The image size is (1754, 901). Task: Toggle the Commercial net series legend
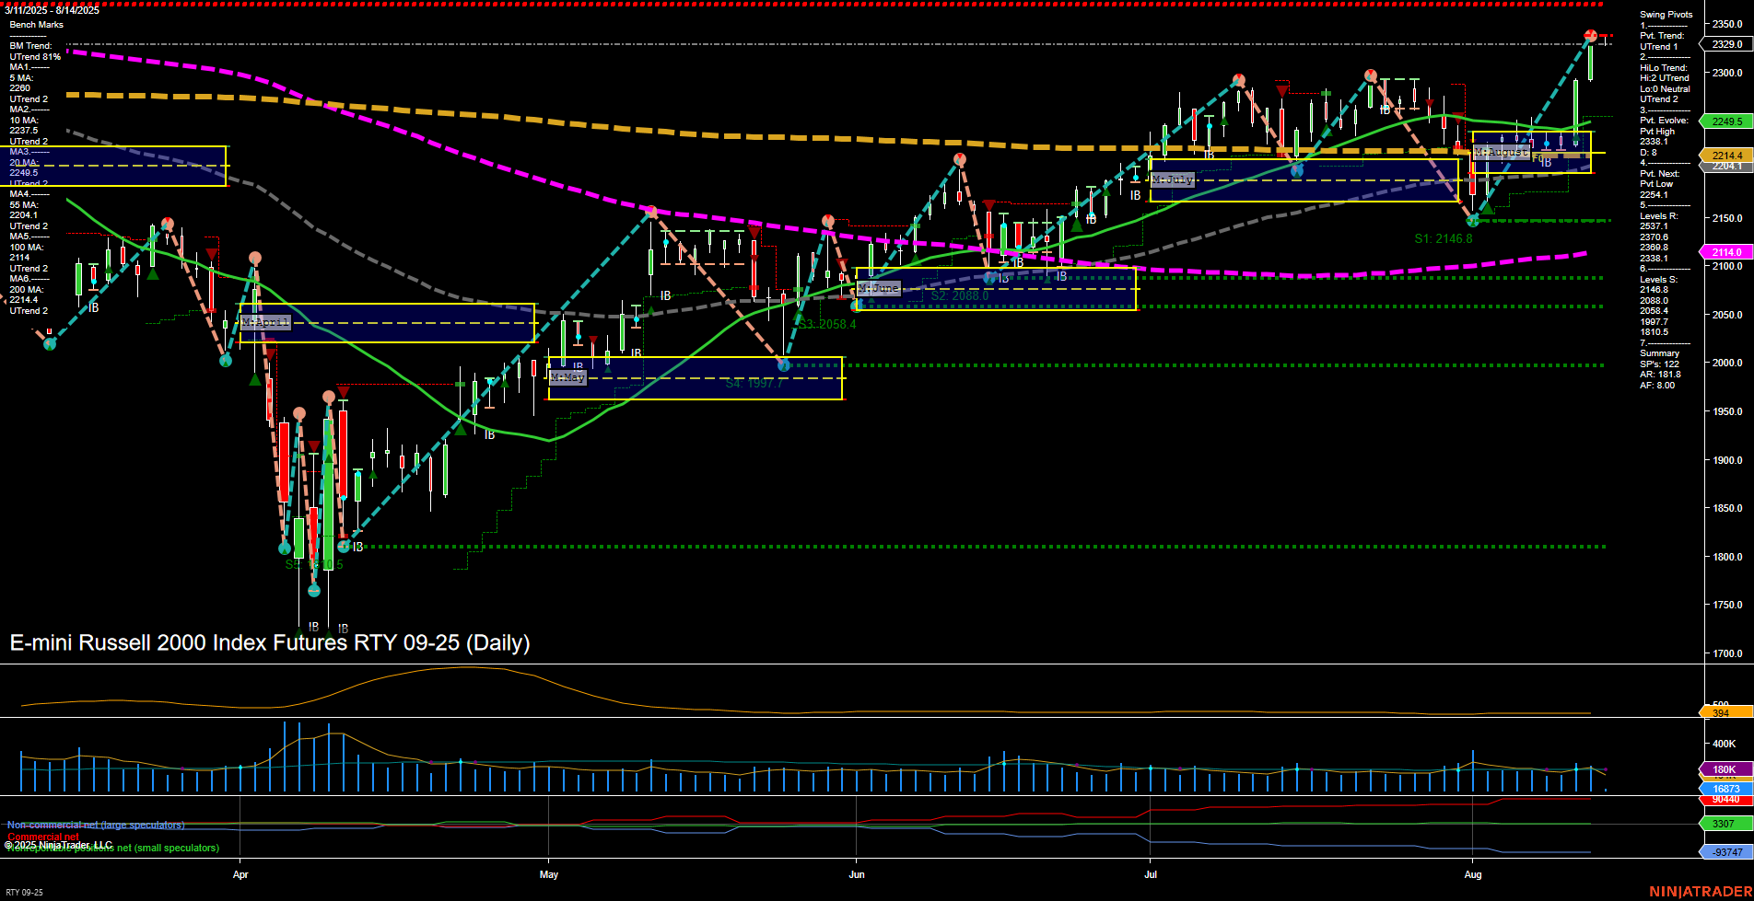tap(45, 836)
